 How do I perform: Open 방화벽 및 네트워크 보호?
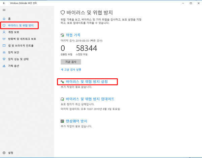click(x=22, y=39)
